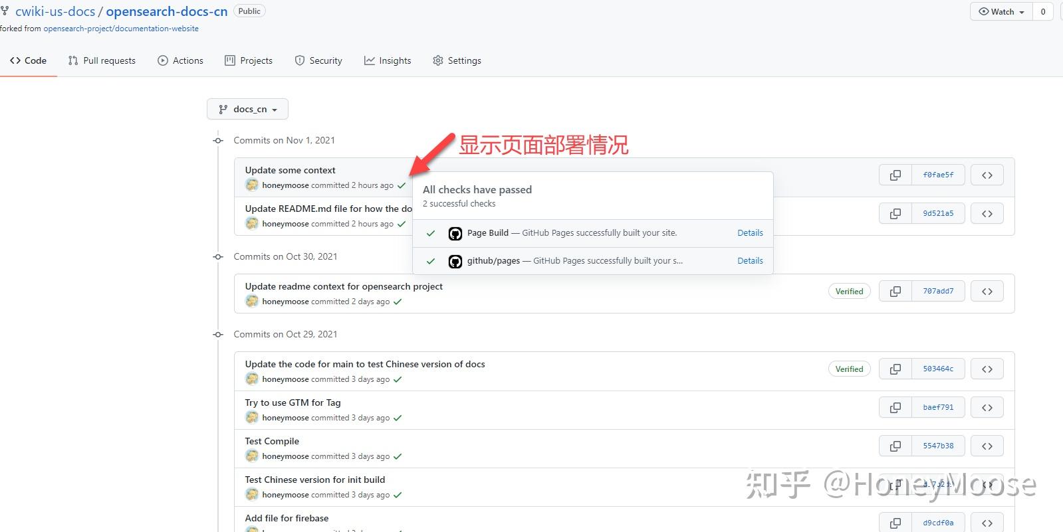This screenshot has width=1063, height=532.
Task: Open the watchers count
Action: click(1043, 11)
